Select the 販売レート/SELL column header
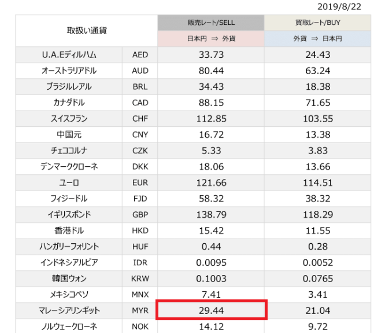Image resolution: width=389 pixels, height=333 pixels. pyautogui.click(x=211, y=23)
